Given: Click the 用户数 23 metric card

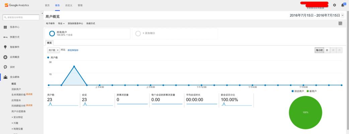Looking at the screenshot, I should coord(63,100).
